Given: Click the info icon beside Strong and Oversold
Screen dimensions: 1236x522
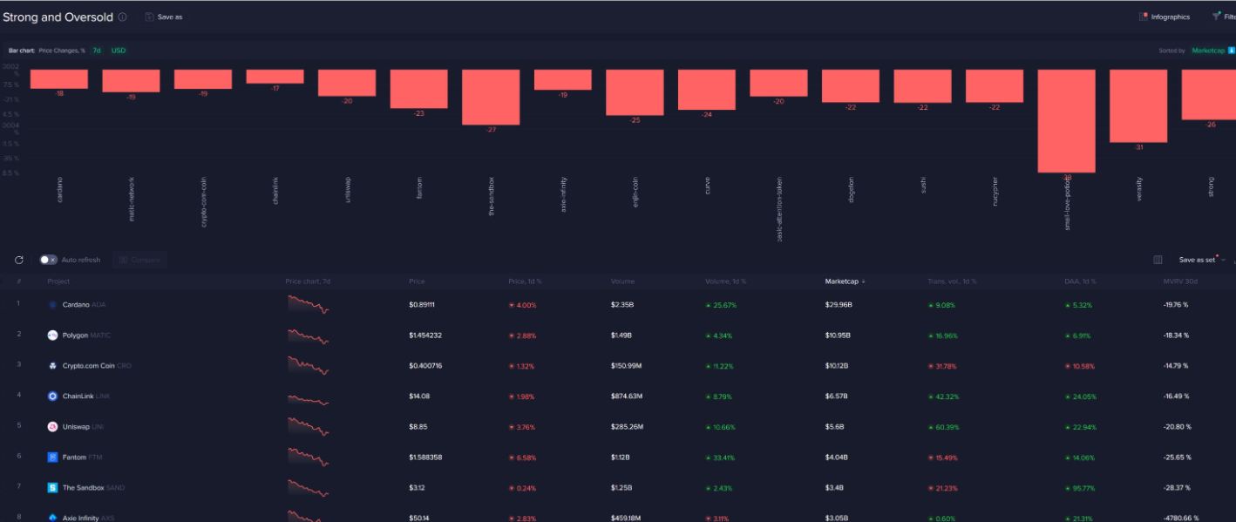Looking at the screenshot, I should pyautogui.click(x=122, y=17).
